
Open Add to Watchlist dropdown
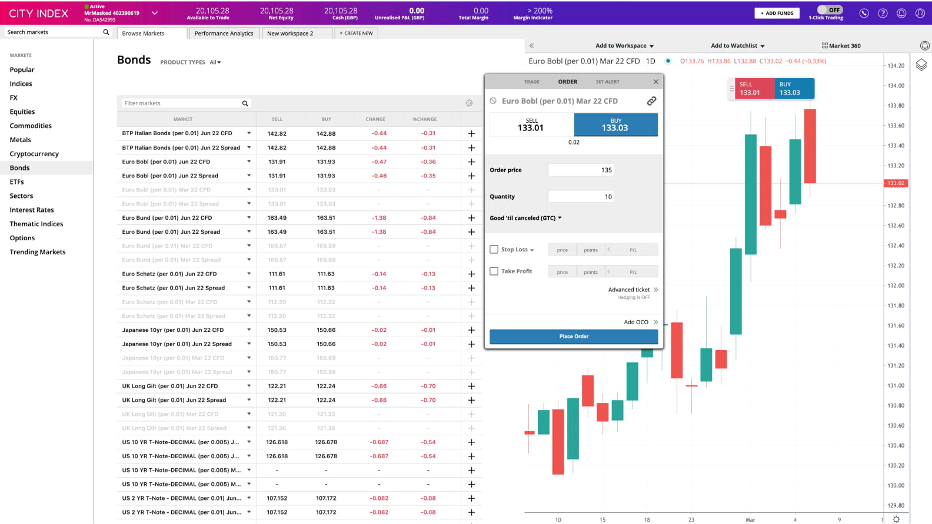(x=737, y=46)
